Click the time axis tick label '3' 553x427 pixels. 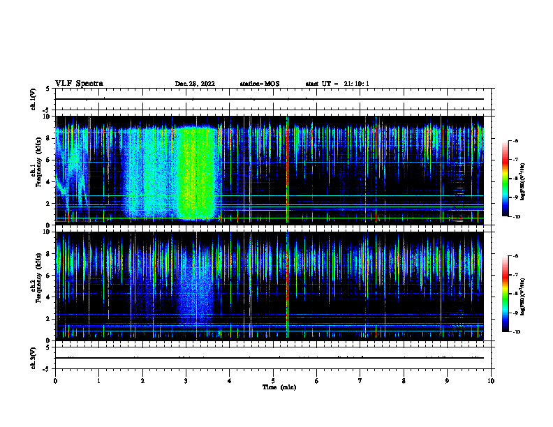186,381
